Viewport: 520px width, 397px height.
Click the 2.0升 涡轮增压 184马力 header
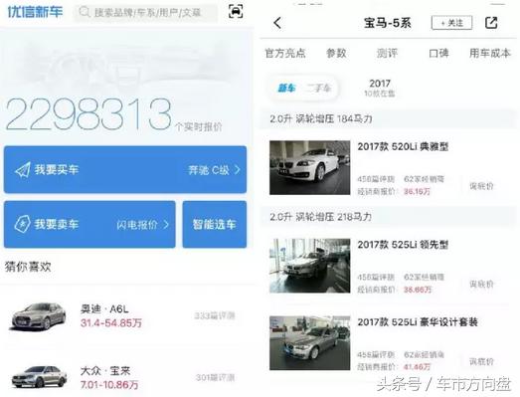pos(321,118)
